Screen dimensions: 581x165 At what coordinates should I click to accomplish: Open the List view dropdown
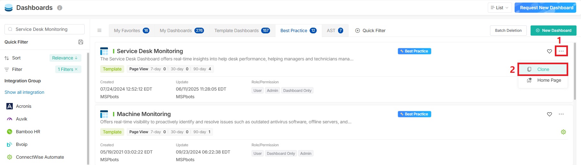[x=500, y=8]
